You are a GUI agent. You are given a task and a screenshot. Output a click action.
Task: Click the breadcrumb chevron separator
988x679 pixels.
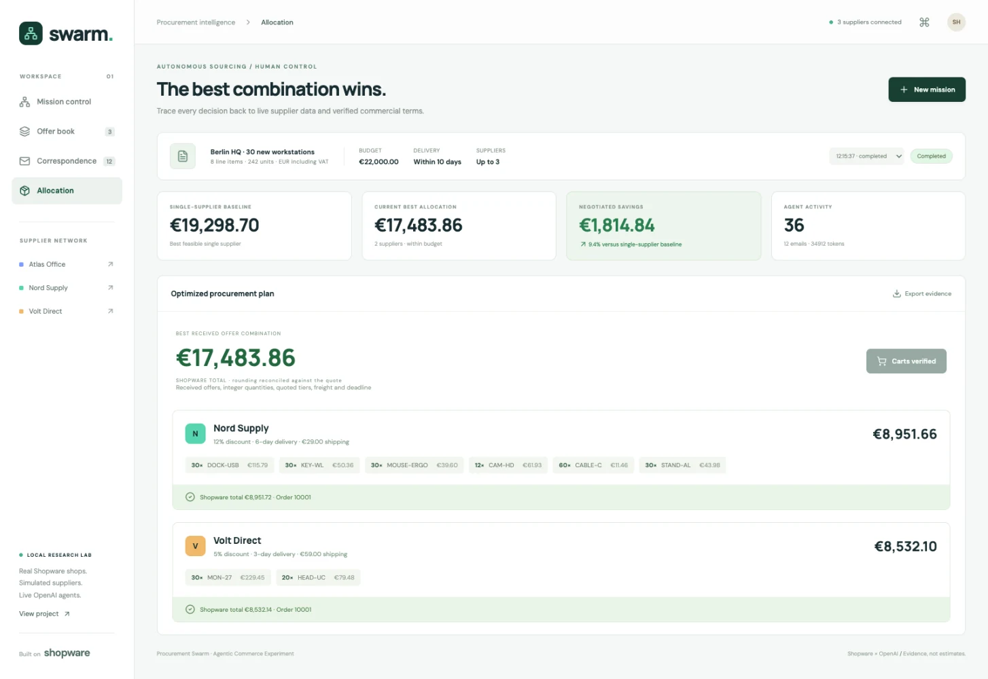[x=248, y=22]
